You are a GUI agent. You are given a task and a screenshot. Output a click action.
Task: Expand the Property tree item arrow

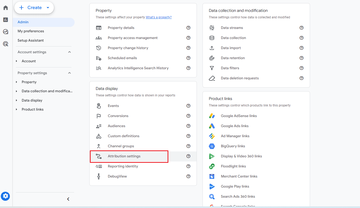(x=17, y=82)
